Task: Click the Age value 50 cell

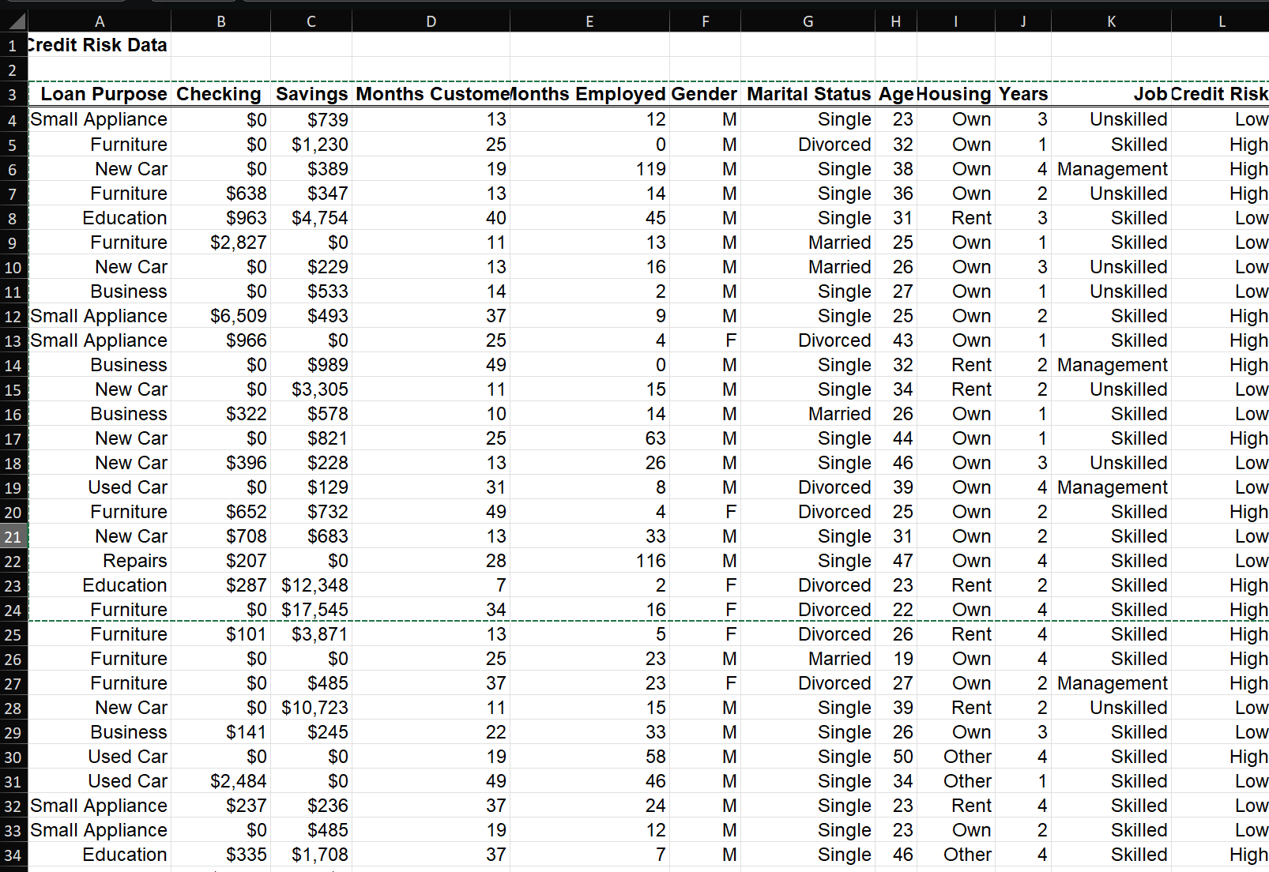Action: (x=902, y=756)
